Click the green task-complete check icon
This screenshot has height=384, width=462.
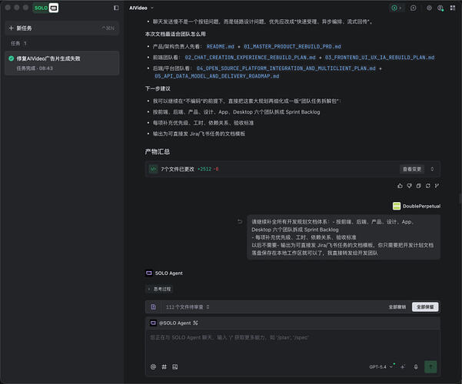12,58
